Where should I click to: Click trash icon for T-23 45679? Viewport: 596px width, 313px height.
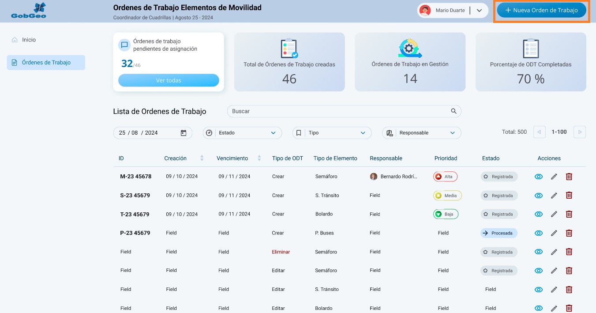pyautogui.click(x=569, y=214)
